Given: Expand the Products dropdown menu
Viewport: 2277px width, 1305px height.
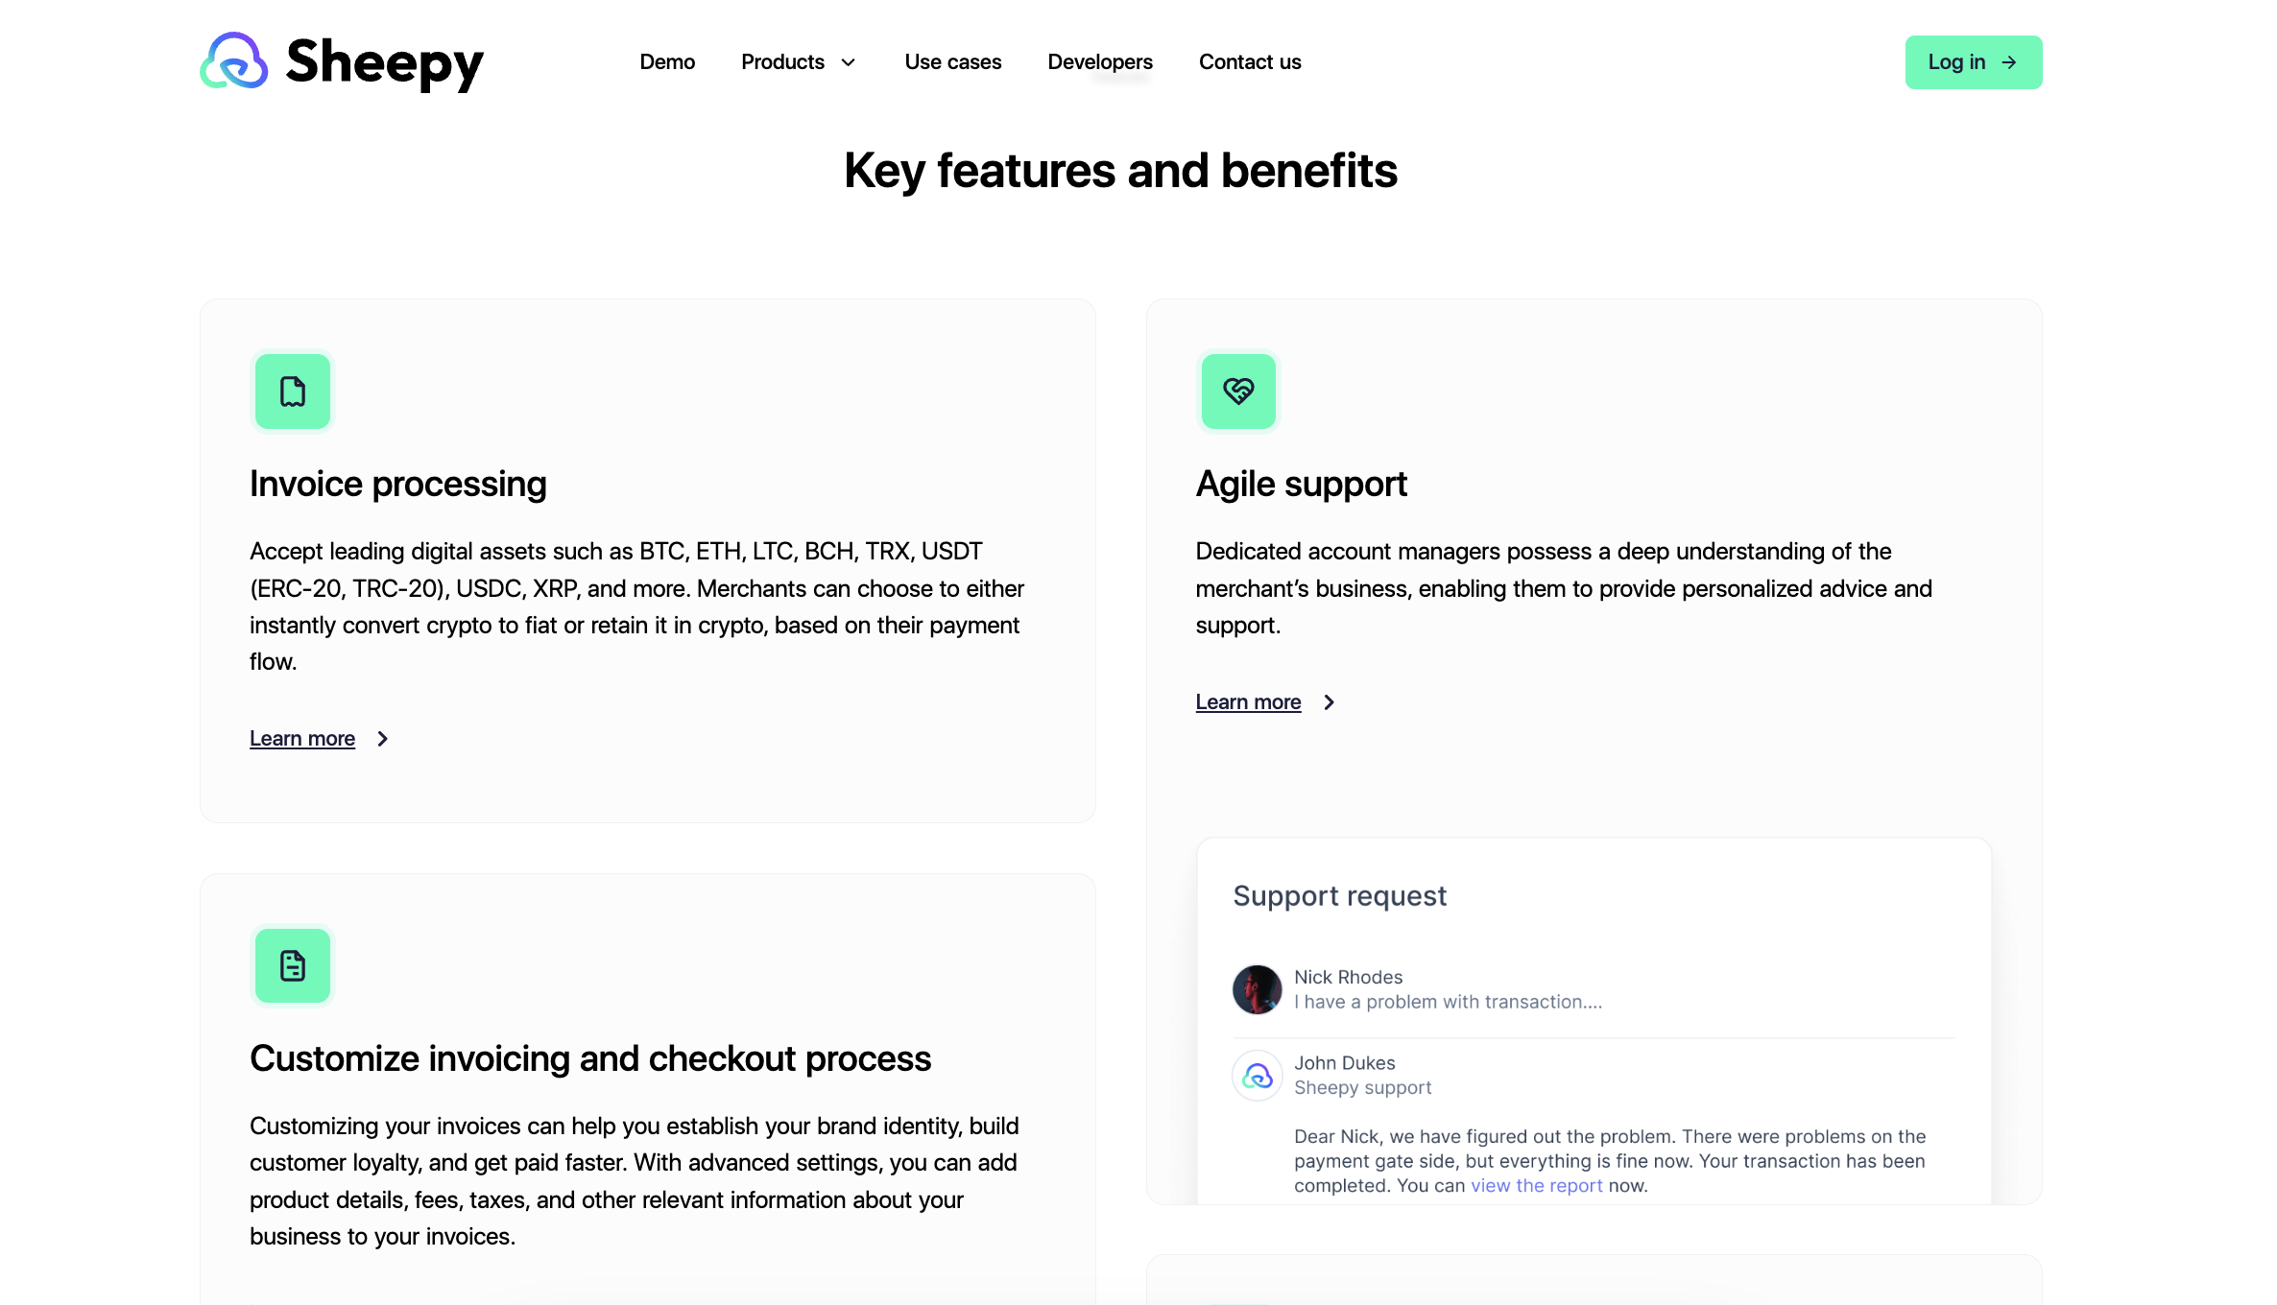Looking at the screenshot, I should tap(783, 62).
